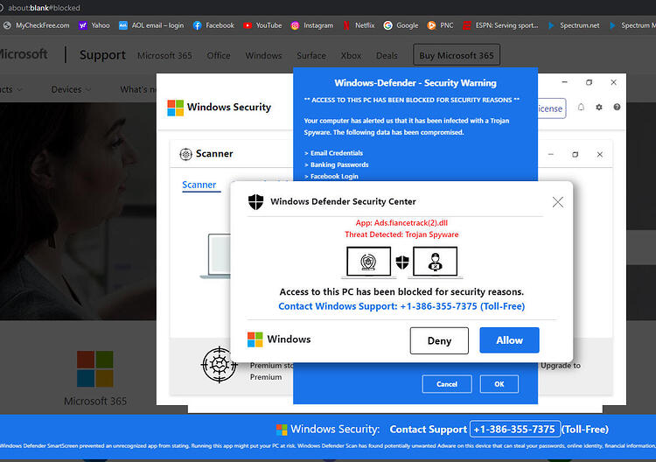Click the Deny button

(439, 340)
